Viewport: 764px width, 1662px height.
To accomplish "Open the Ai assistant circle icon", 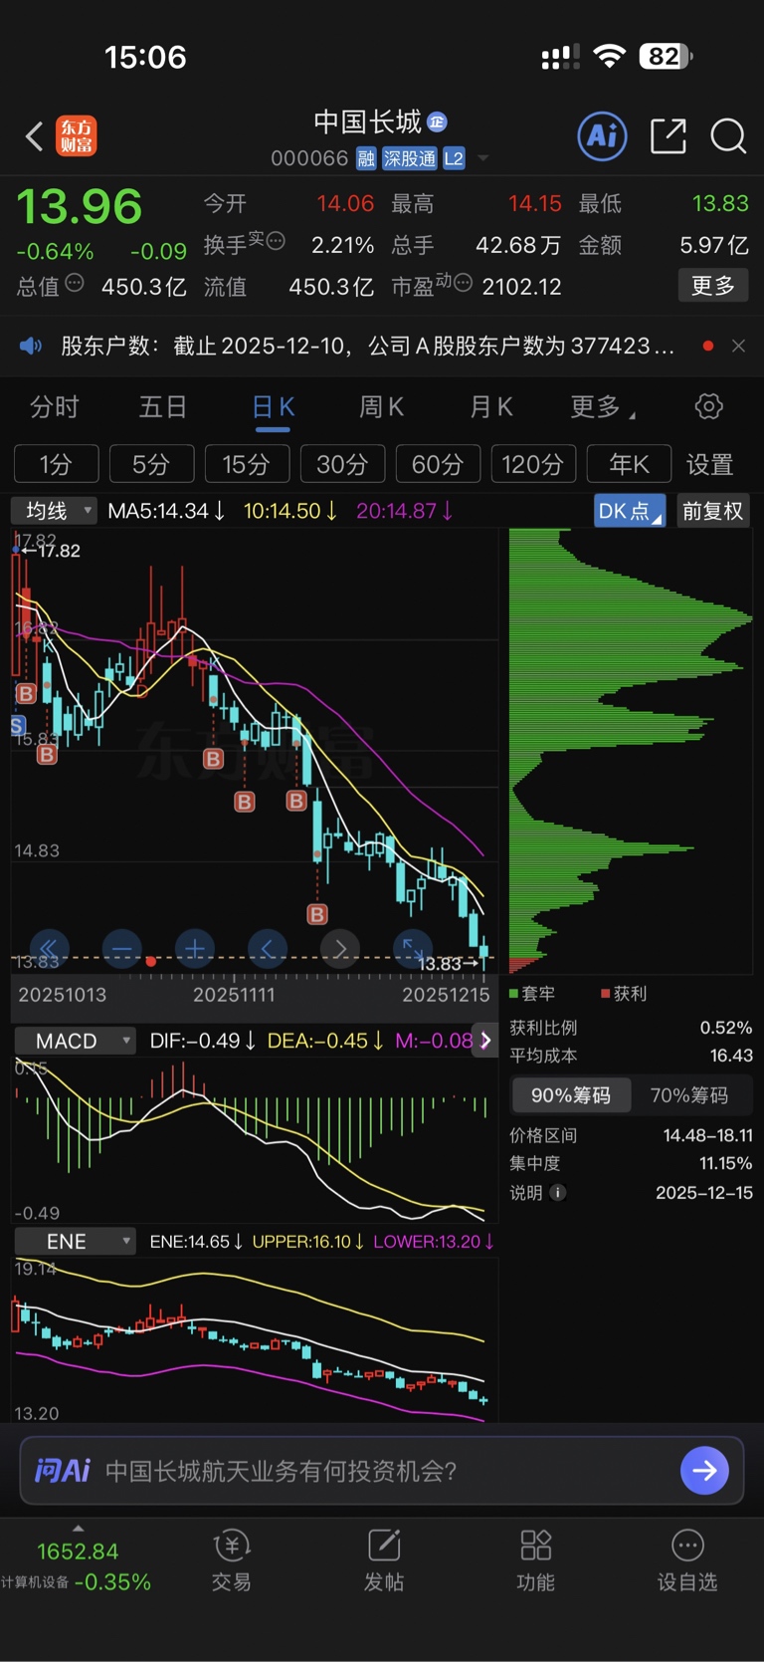I will click(x=602, y=135).
